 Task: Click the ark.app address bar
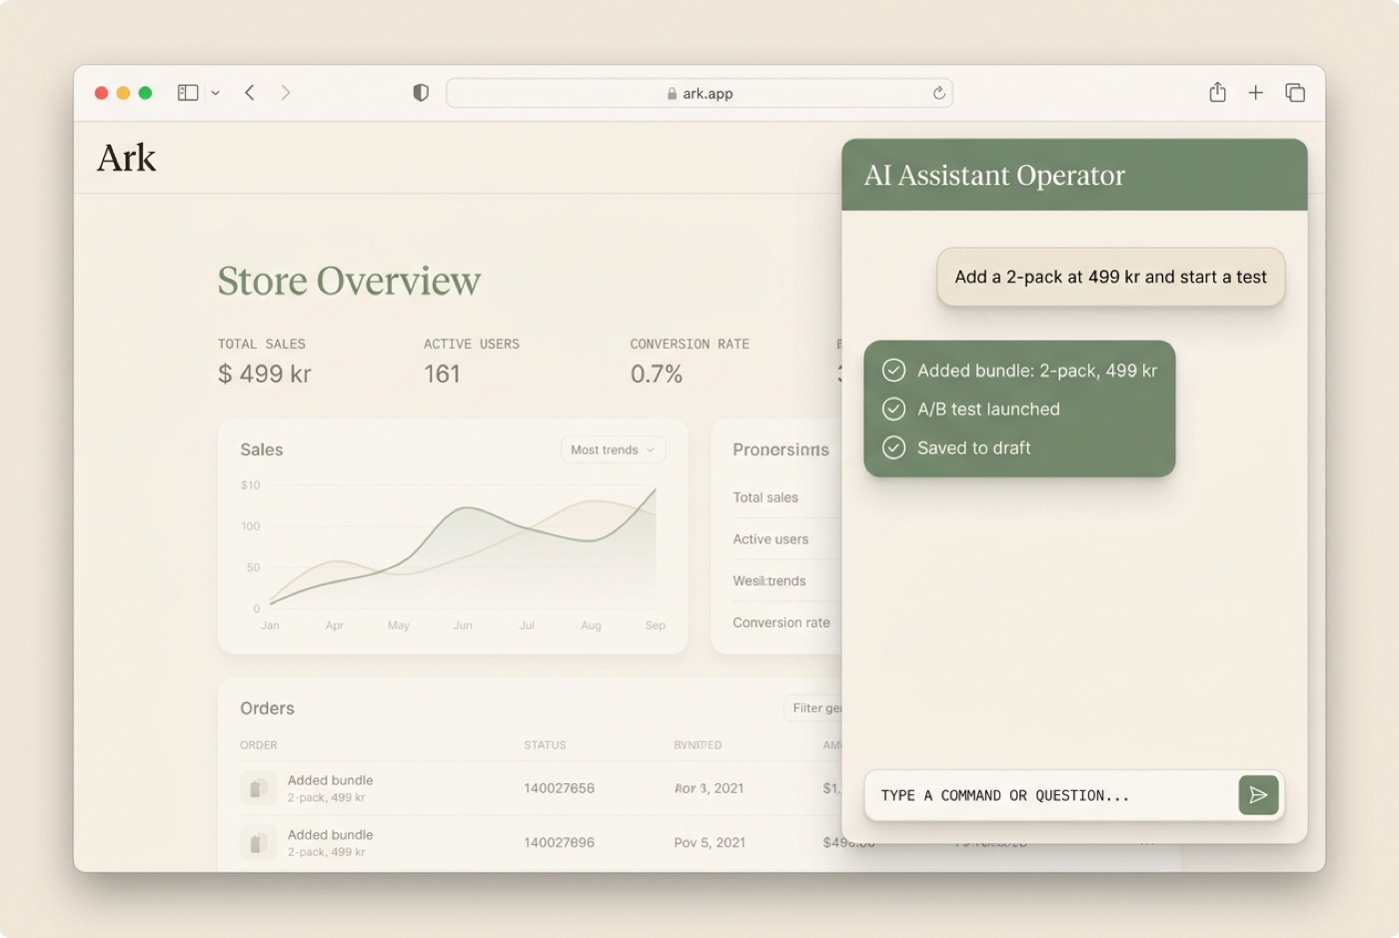coord(699,93)
